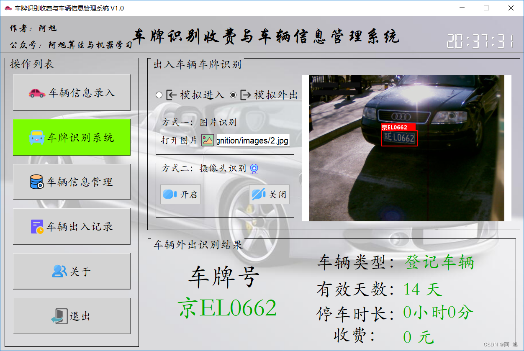Click the 开启 camera start button
524x351 pixels.
click(180, 194)
